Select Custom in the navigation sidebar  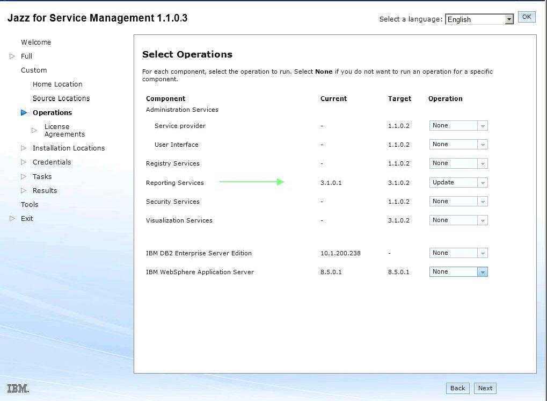point(34,70)
